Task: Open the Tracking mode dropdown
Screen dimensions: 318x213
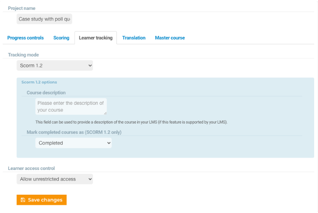Action: [x=55, y=66]
